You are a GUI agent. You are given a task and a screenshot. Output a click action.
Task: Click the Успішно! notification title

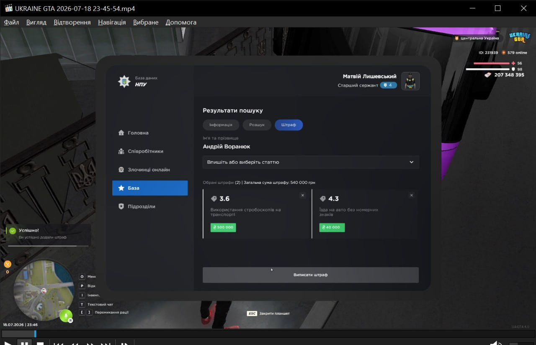click(28, 230)
